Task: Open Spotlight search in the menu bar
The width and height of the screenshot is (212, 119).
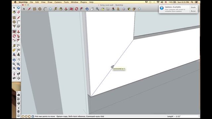Action: pos(192,2)
